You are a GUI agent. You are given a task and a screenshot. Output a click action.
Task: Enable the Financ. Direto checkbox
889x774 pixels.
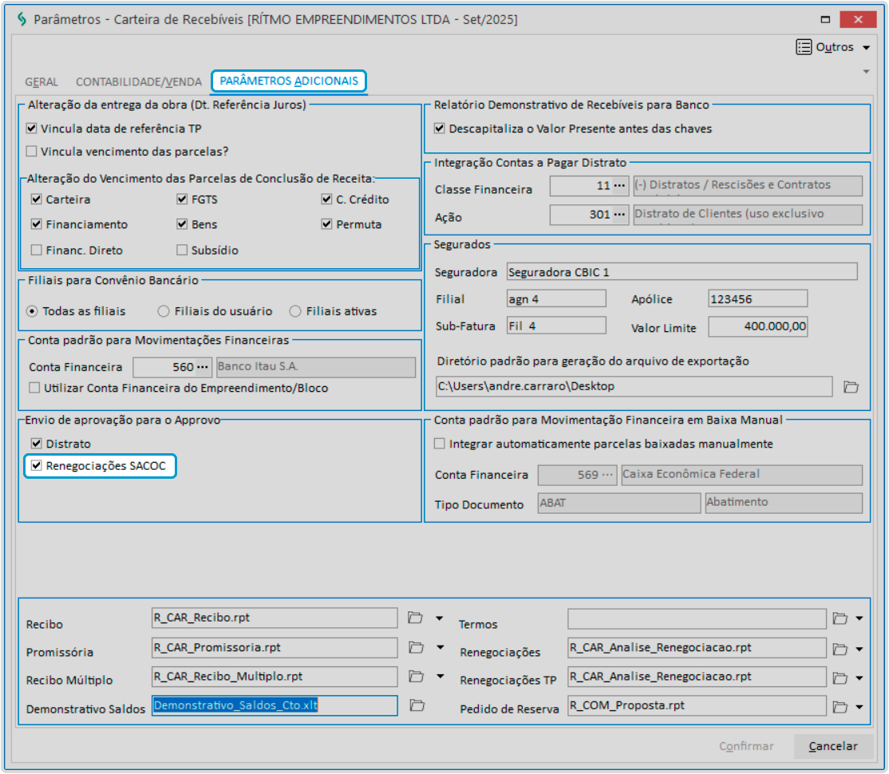click(x=36, y=250)
